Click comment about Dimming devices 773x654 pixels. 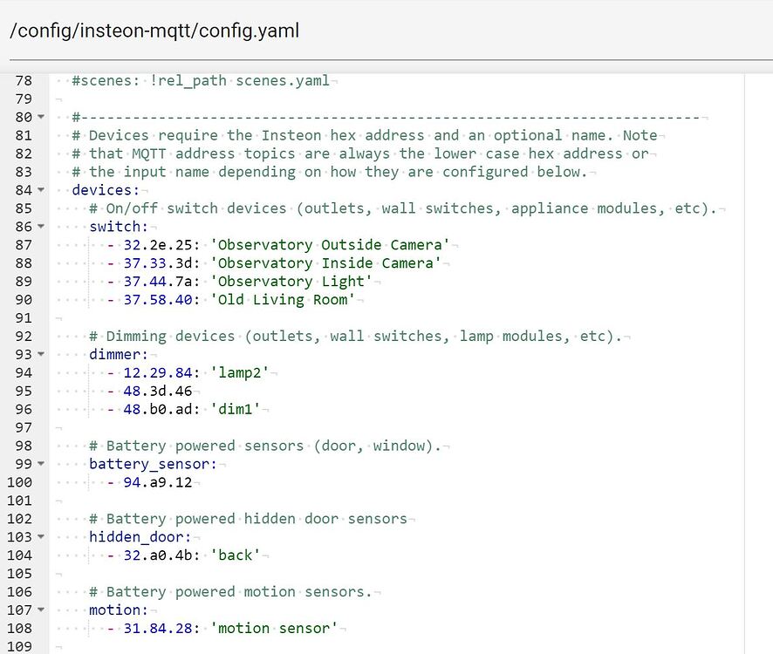[355, 336]
